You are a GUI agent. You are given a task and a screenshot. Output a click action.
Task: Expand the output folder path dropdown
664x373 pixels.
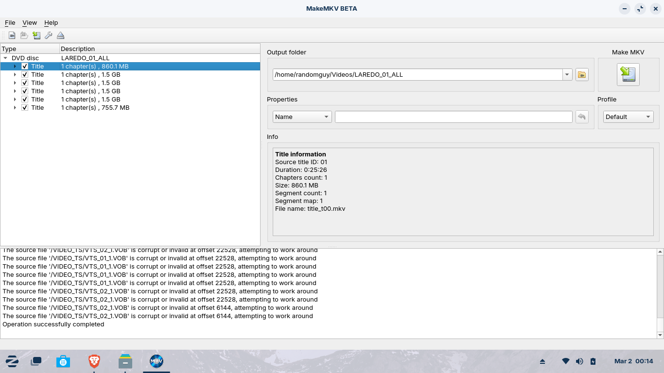click(x=567, y=74)
